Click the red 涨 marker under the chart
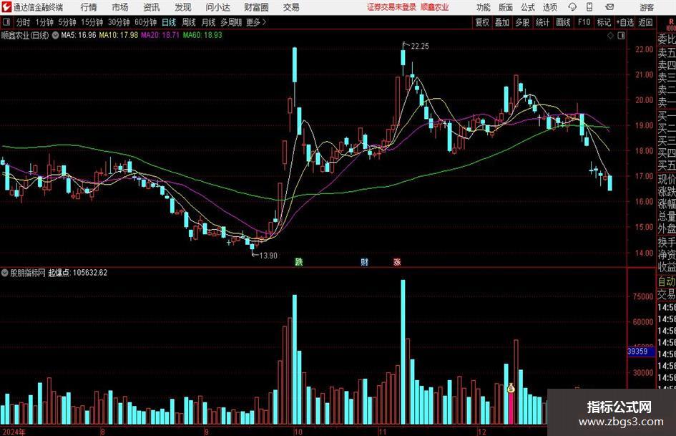 pos(397,261)
